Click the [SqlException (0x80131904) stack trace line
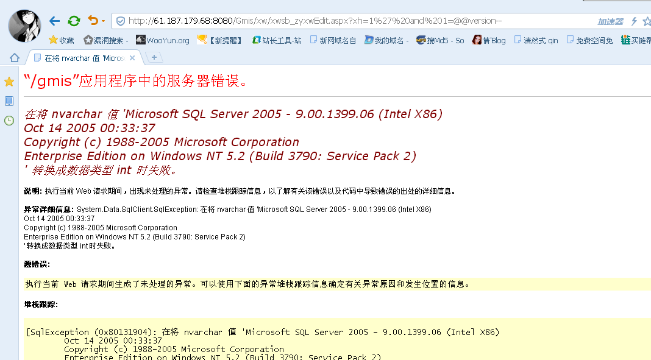The height and width of the screenshot is (360, 651). [x=262, y=332]
